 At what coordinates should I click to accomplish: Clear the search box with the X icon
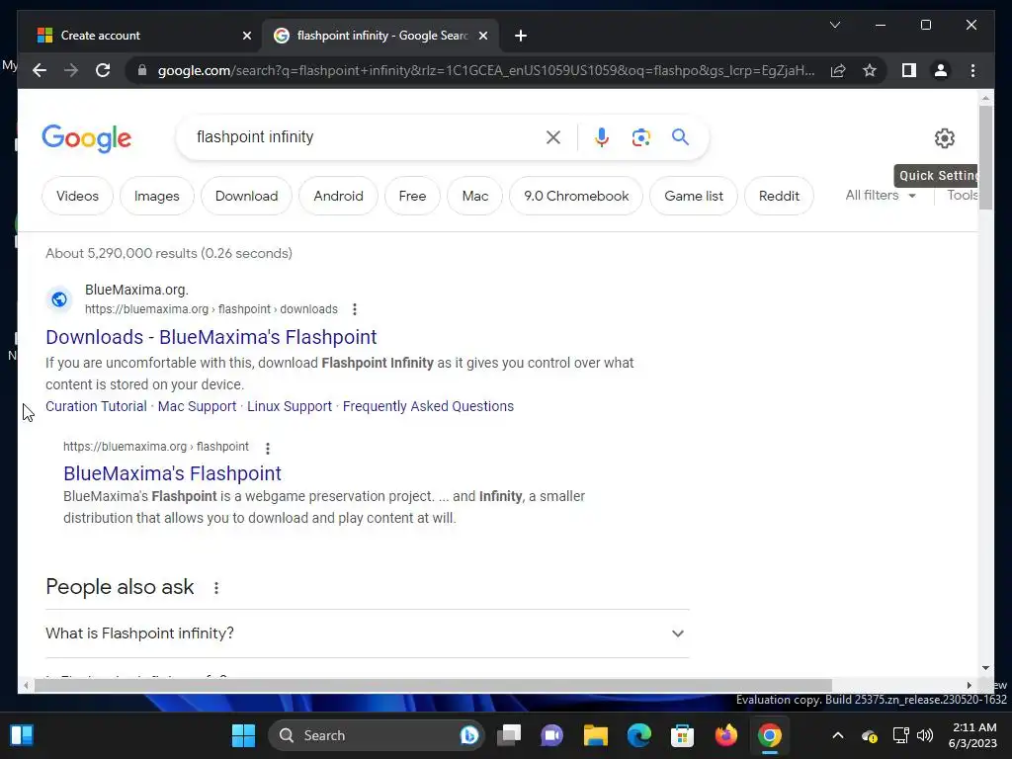[x=553, y=136]
